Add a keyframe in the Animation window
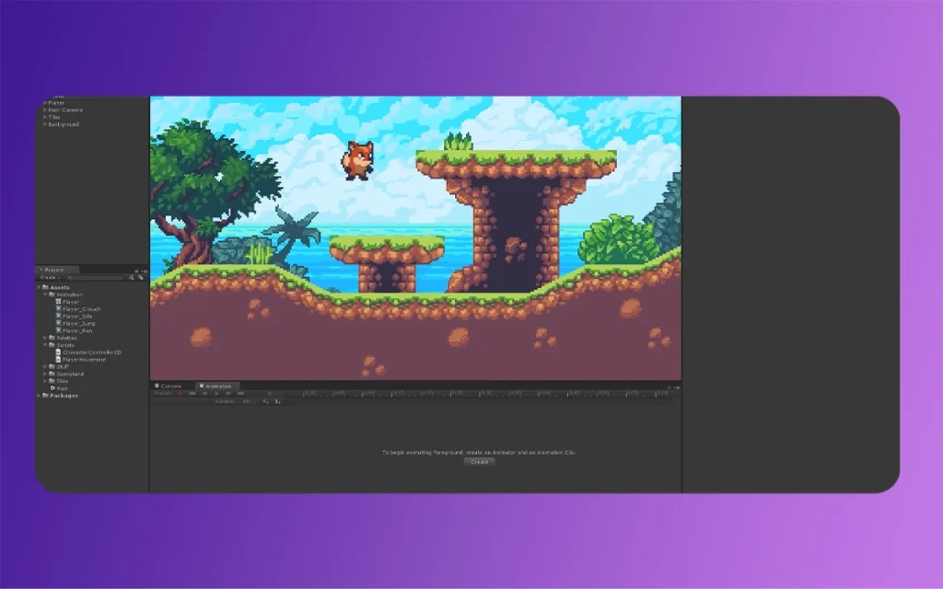 [x=265, y=401]
